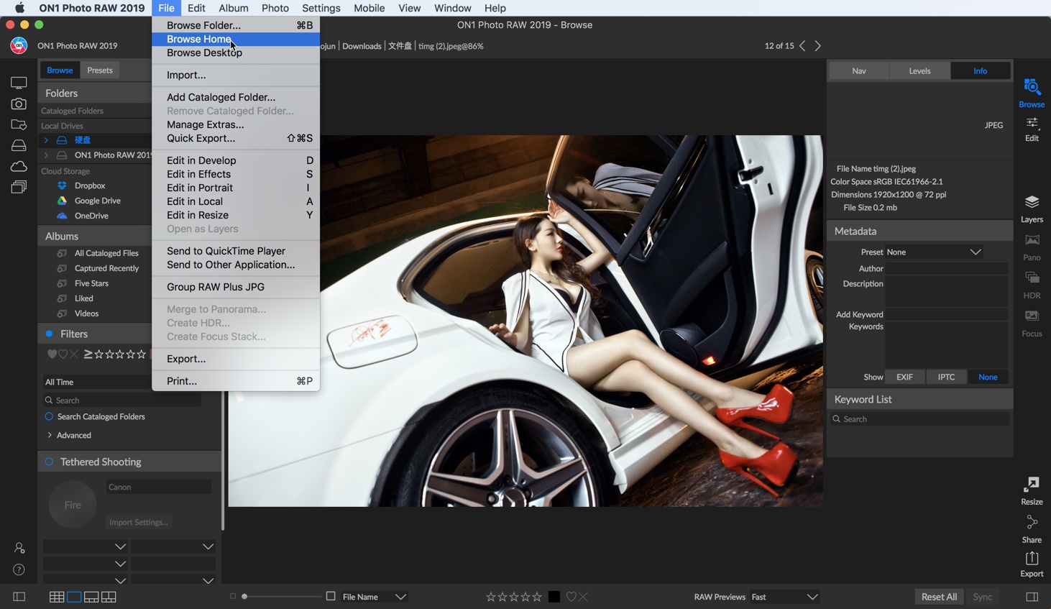Switch to filmstrip view
Viewport: 1051px width, 609px height.
click(x=91, y=597)
